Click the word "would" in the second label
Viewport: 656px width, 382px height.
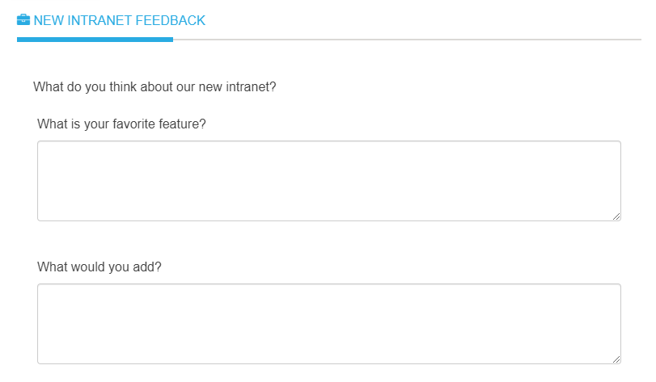tap(88, 267)
